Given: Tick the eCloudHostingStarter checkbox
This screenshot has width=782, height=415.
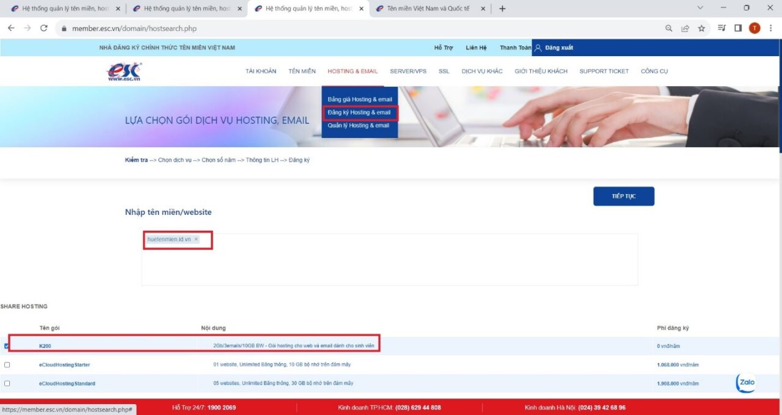Looking at the screenshot, I should pyautogui.click(x=7, y=365).
